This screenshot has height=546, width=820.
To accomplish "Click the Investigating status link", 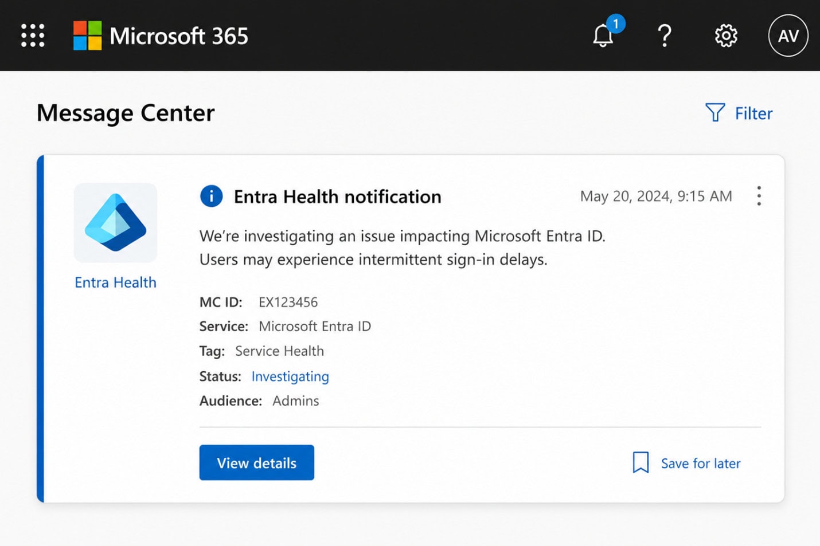I will 290,376.
